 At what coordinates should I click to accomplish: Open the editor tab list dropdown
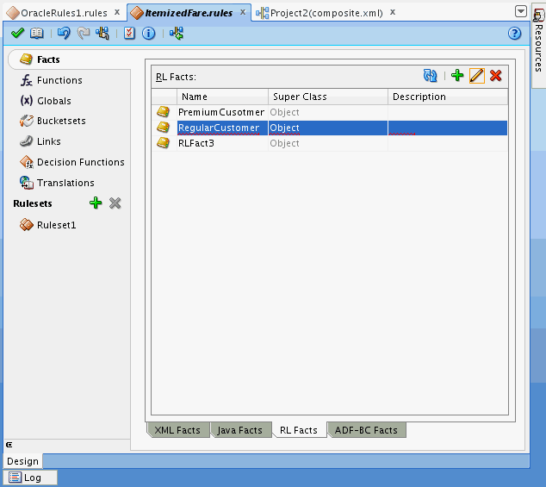[x=520, y=11]
